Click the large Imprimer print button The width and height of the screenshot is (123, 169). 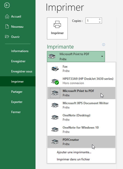point(57,28)
